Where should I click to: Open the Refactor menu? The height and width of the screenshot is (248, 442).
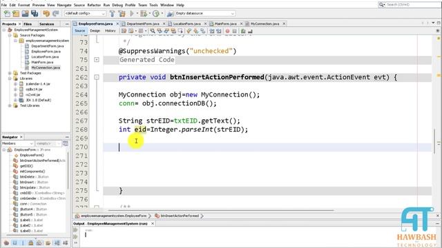pyautogui.click(x=94, y=5)
